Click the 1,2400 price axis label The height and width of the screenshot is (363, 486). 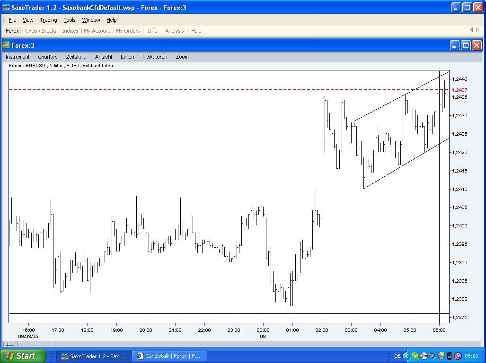459,226
